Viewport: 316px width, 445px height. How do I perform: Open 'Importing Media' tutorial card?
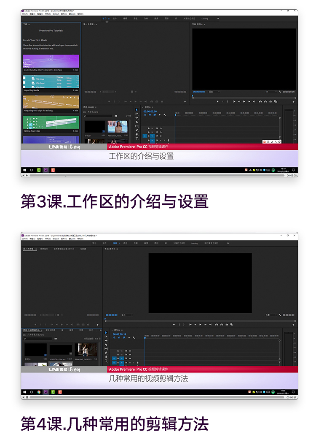coord(51,84)
